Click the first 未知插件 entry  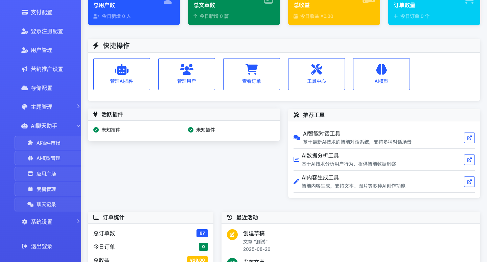107,130
